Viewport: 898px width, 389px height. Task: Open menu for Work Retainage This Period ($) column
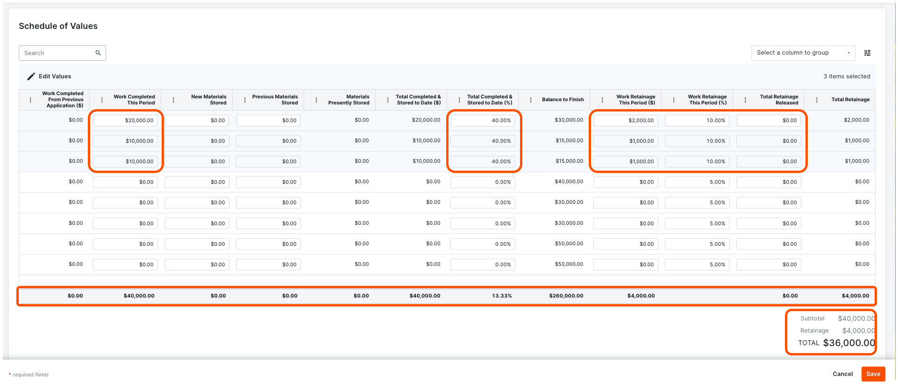point(602,100)
